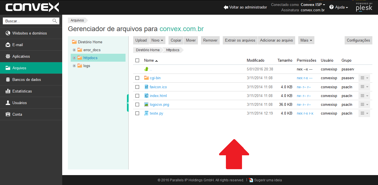Click the folder icon for Arquivos
Screen dimensions: 378x185
point(8,68)
